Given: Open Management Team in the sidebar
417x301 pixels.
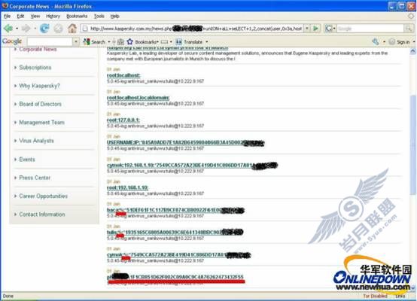Looking at the screenshot, I should (41, 123).
